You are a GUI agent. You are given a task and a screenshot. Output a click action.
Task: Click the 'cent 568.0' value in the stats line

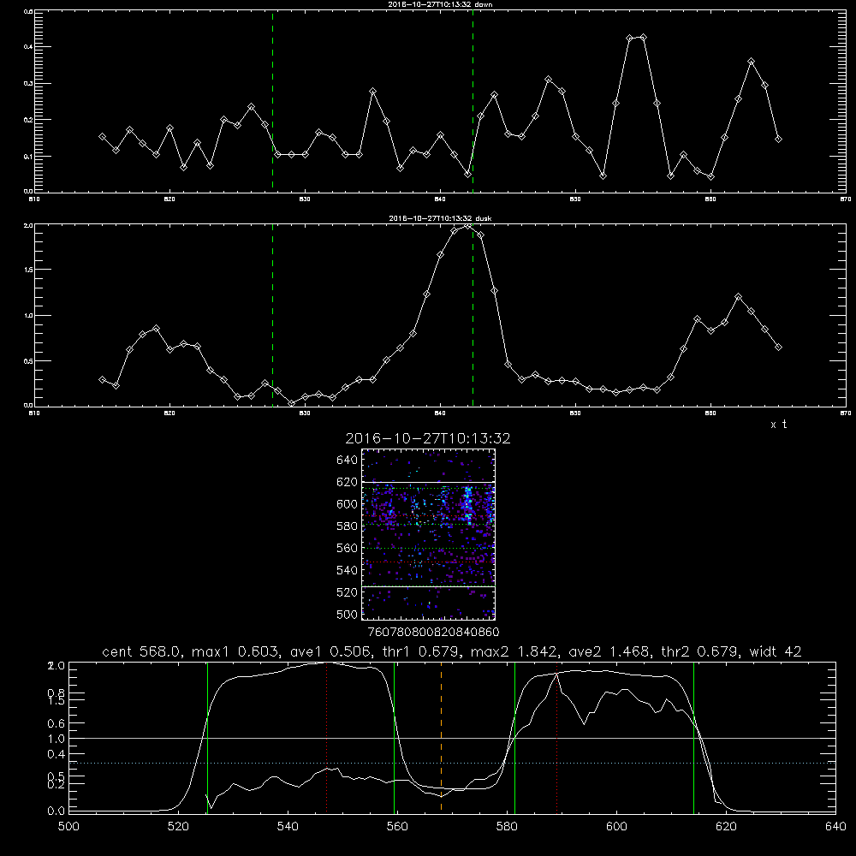[141, 651]
